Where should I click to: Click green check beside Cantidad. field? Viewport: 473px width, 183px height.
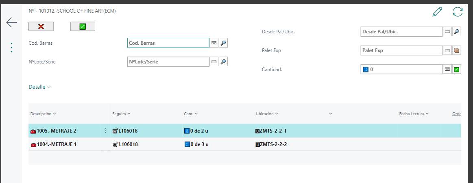pyautogui.click(x=457, y=70)
